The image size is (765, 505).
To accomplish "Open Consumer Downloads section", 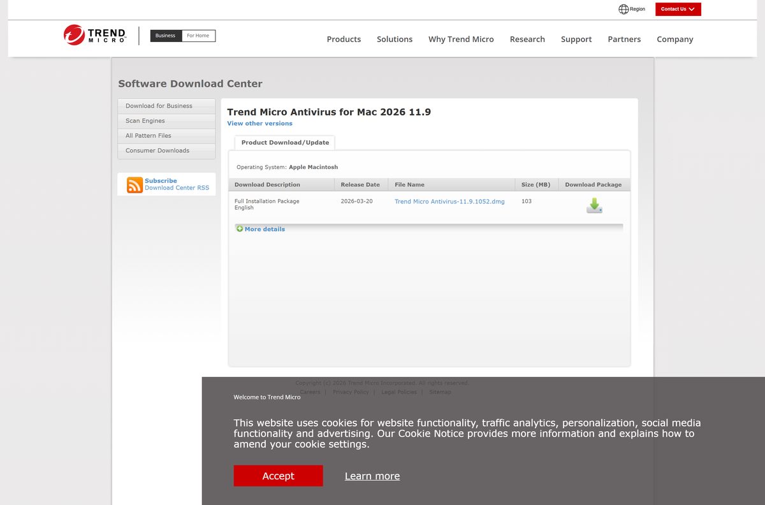I will pyautogui.click(x=166, y=150).
